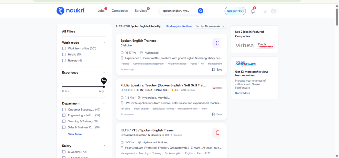
Task: Click the Experience slider track
Action: tap(83, 87)
